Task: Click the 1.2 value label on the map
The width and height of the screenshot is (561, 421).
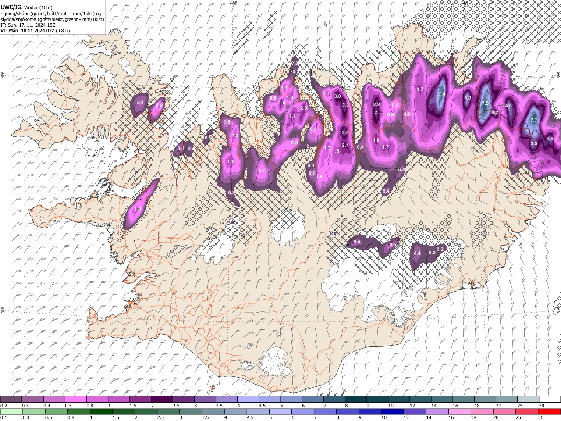Action: (231, 162)
